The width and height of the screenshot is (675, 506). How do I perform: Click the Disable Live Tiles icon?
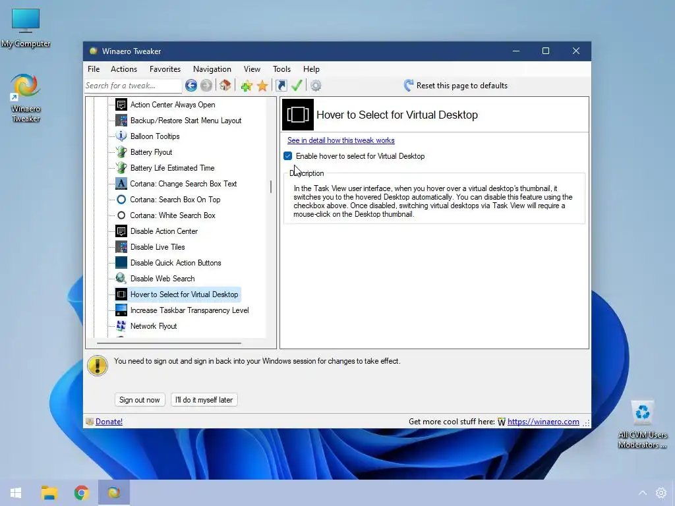(x=121, y=247)
